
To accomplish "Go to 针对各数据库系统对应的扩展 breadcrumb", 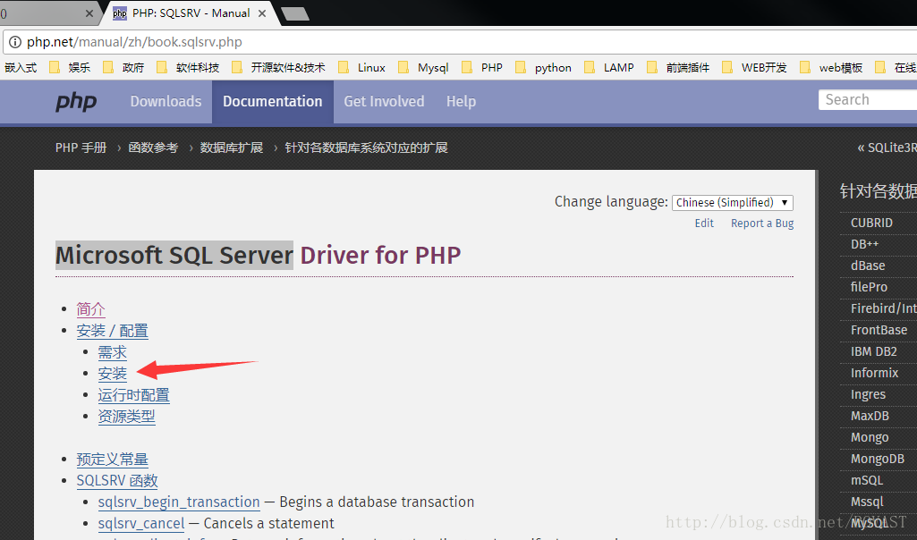I will pyautogui.click(x=366, y=148).
